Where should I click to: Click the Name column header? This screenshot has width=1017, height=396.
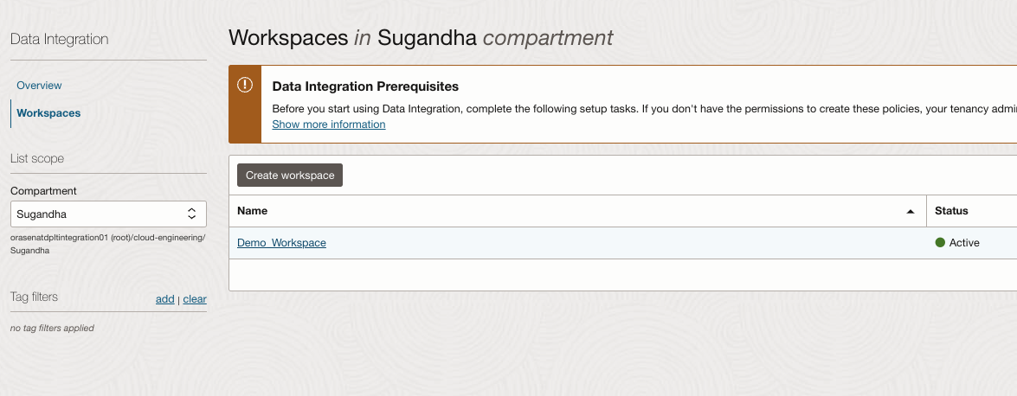pyautogui.click(x=253, y=211)
